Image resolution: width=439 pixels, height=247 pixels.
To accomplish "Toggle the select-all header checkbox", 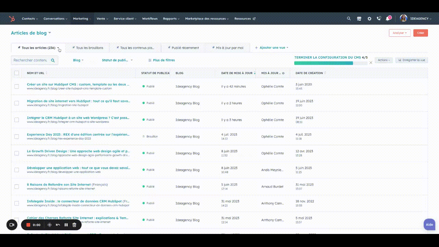I will pos(16,73).
